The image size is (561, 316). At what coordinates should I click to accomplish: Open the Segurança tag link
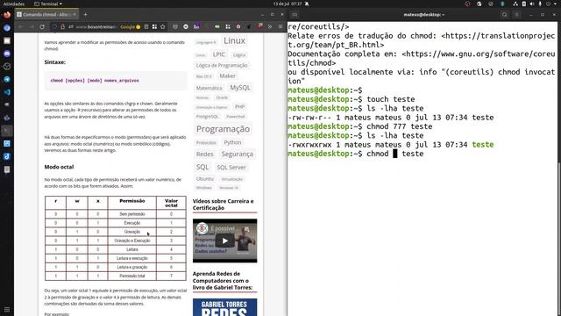click(x=238, y=154)
